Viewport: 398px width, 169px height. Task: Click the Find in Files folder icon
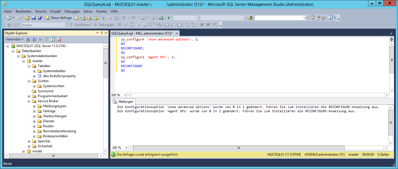coord(250,18)
